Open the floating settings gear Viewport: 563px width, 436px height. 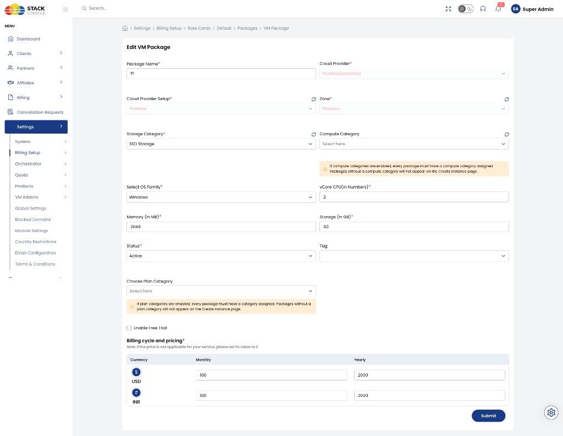coord(551,413)
